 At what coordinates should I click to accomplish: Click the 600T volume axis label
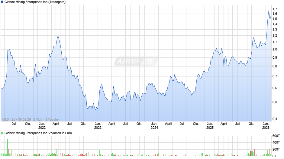(x=276, y=136)
